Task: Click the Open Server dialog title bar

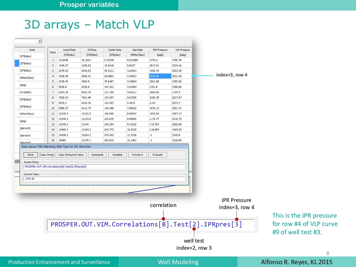Action: 104,147
